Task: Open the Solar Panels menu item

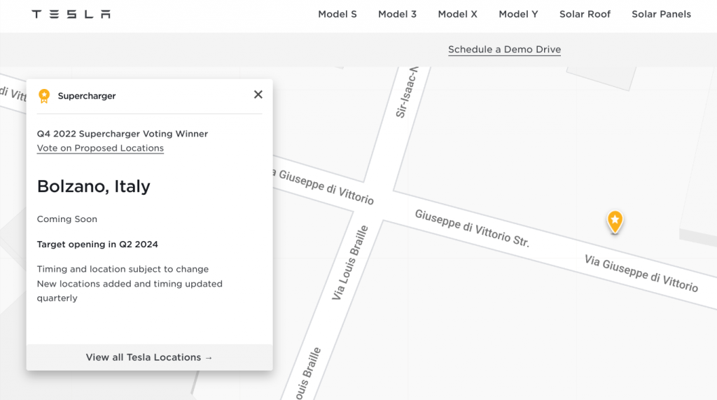Action: [x=661, y=14]
